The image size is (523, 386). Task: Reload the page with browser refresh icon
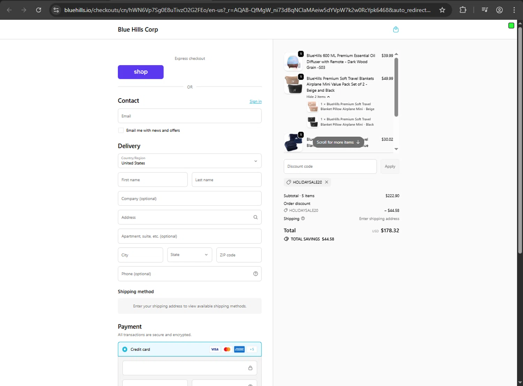(39, 10)
